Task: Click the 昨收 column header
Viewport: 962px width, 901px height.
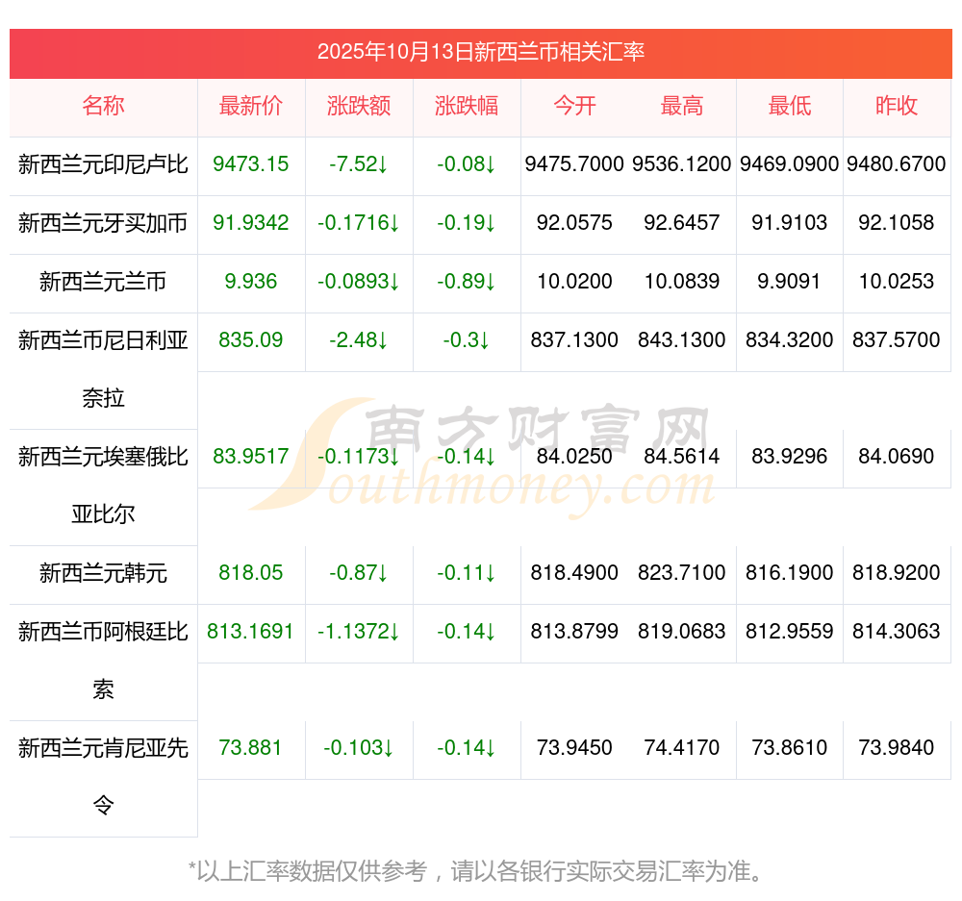Action: tap(897, 106)
